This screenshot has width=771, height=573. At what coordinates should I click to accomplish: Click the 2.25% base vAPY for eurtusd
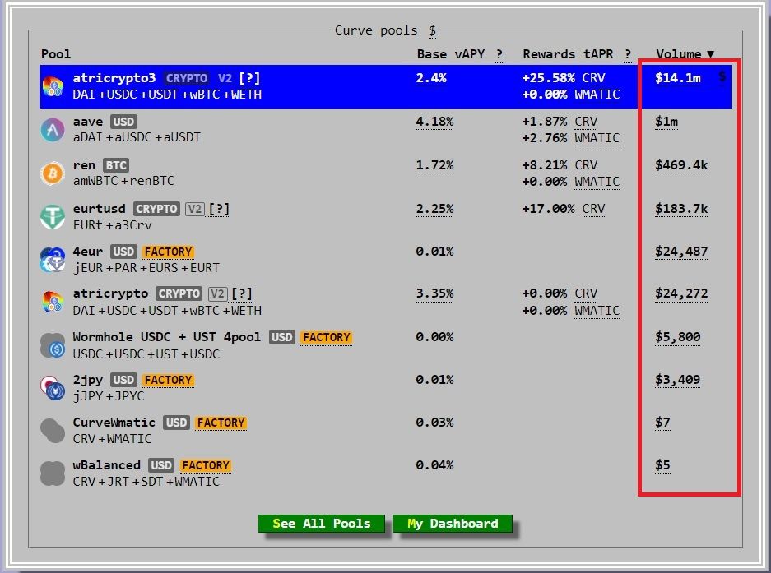tap(434, 209)
